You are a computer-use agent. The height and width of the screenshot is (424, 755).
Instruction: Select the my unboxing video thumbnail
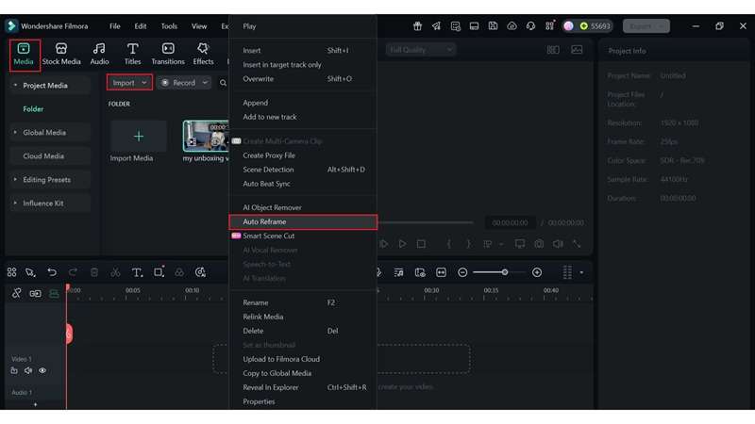(206, 136)
